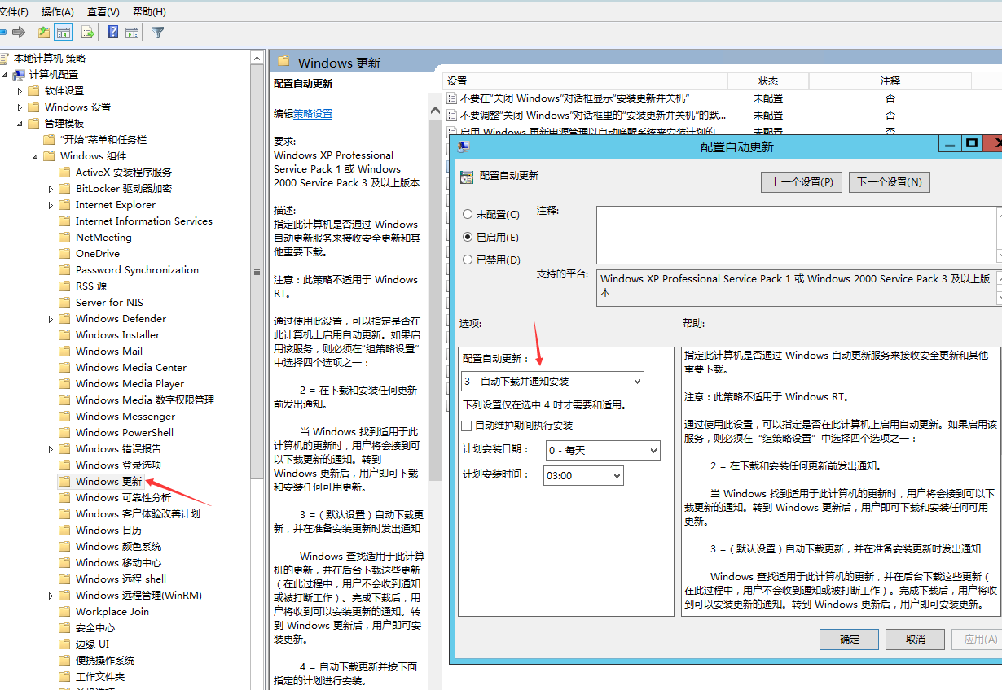1002x690 pixels.
Task: Toggle the show/hide console tree icon
Action: [x=64, y=33]
